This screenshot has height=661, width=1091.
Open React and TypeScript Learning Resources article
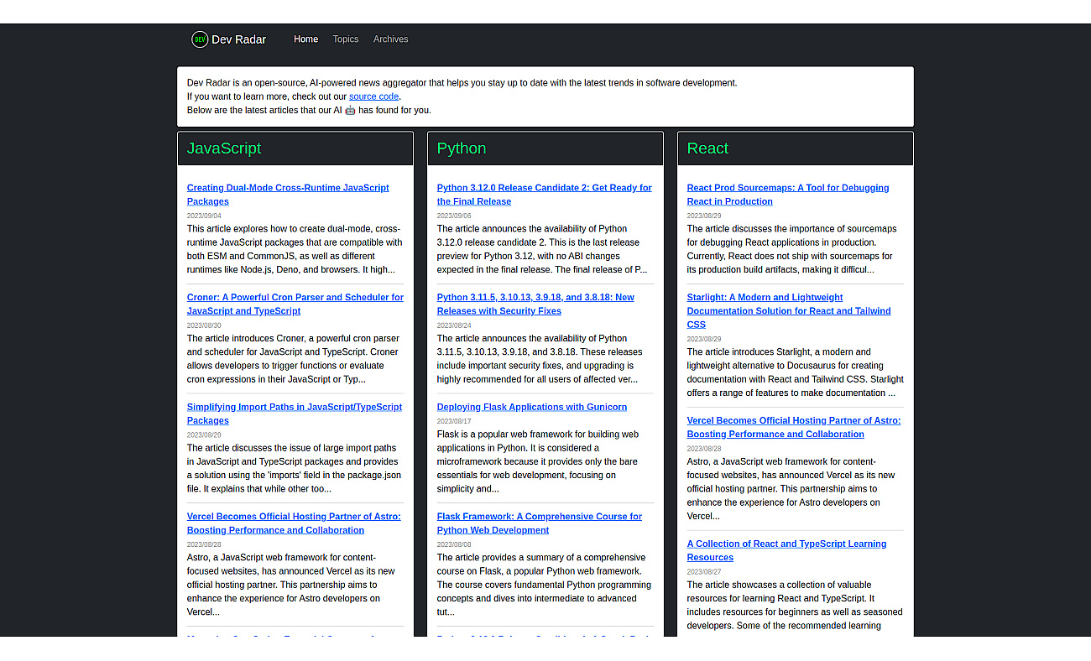tap(786, 550)
